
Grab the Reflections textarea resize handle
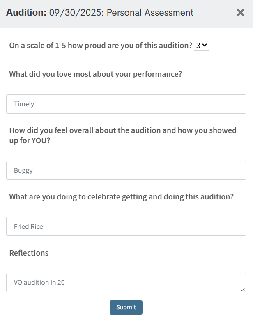coord(244,289)
